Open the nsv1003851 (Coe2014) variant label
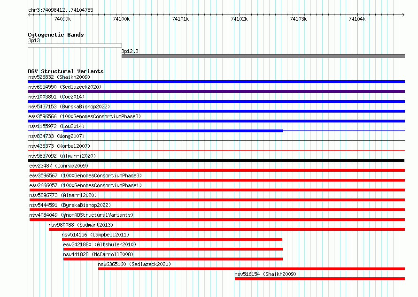 tap(56, 97)
